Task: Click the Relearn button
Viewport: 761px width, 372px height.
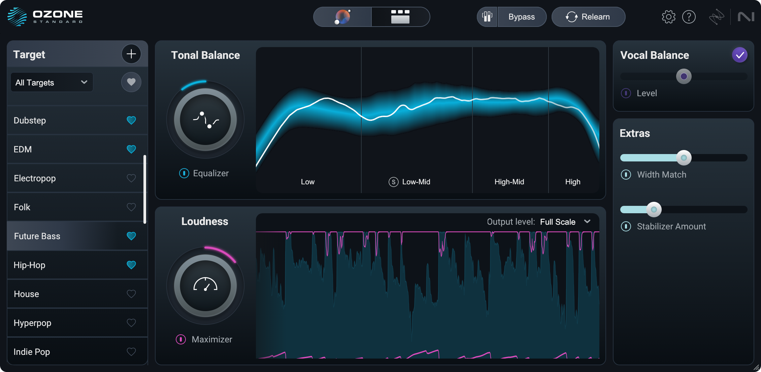Action: 588,16
